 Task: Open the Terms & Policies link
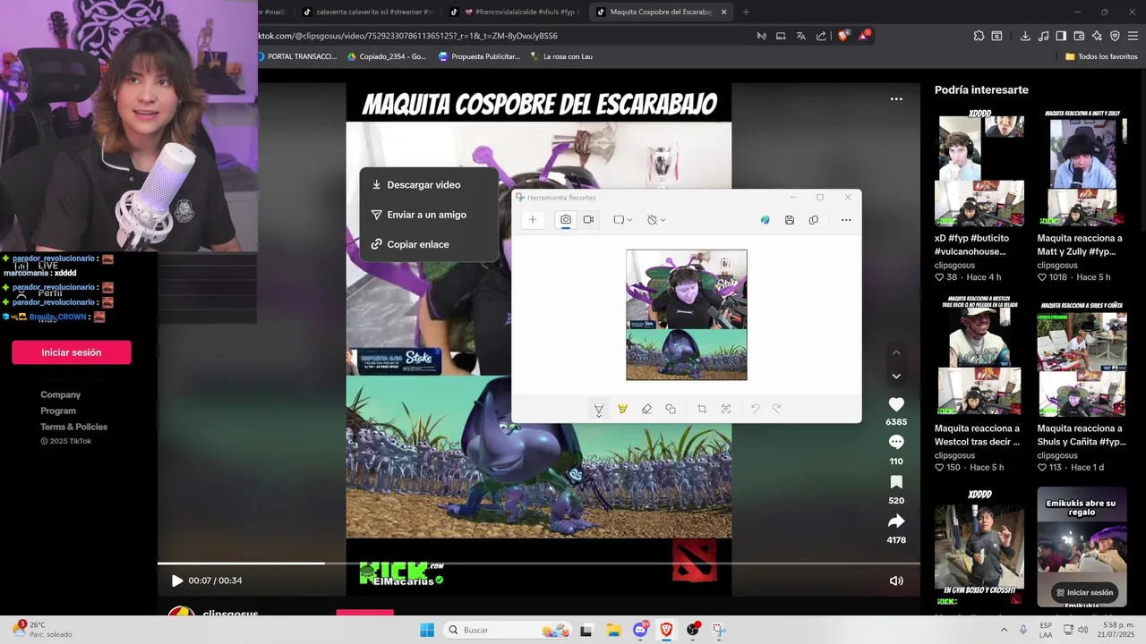click(x=74, y=427)
